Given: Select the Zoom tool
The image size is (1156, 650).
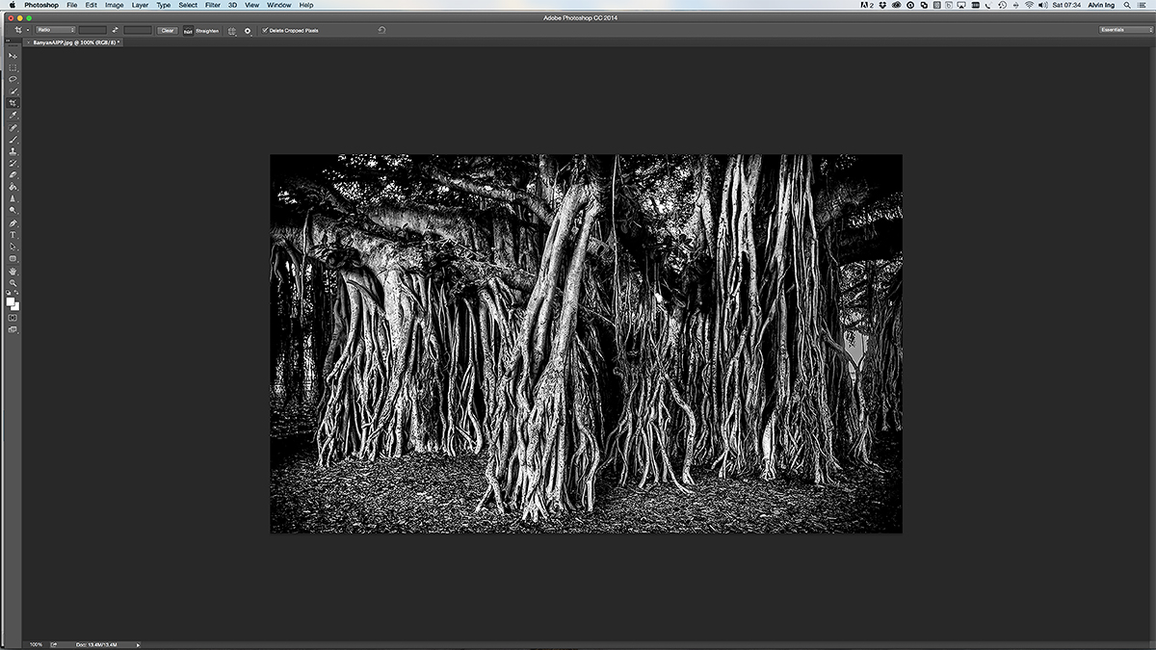Looking at the screenshot, I should coord(13,282).
